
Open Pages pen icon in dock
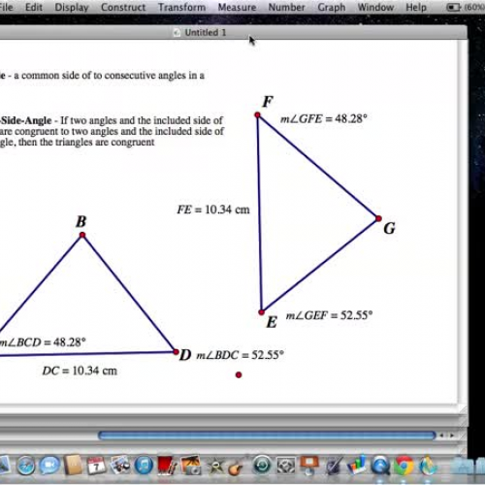(335, 466)
